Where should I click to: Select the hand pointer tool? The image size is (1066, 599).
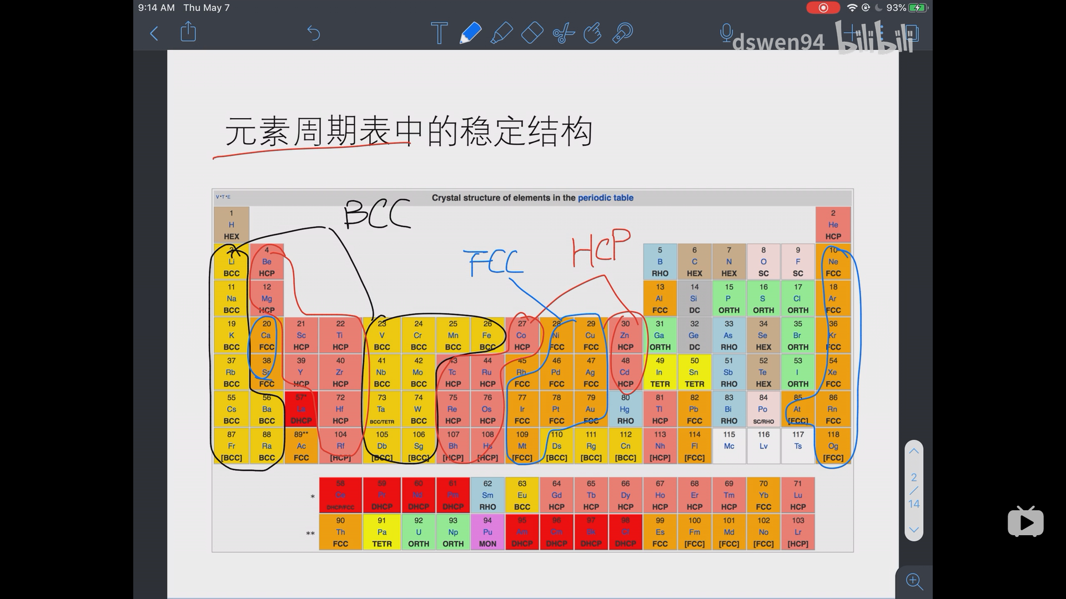pyautogui.click(x=592, y=33)
